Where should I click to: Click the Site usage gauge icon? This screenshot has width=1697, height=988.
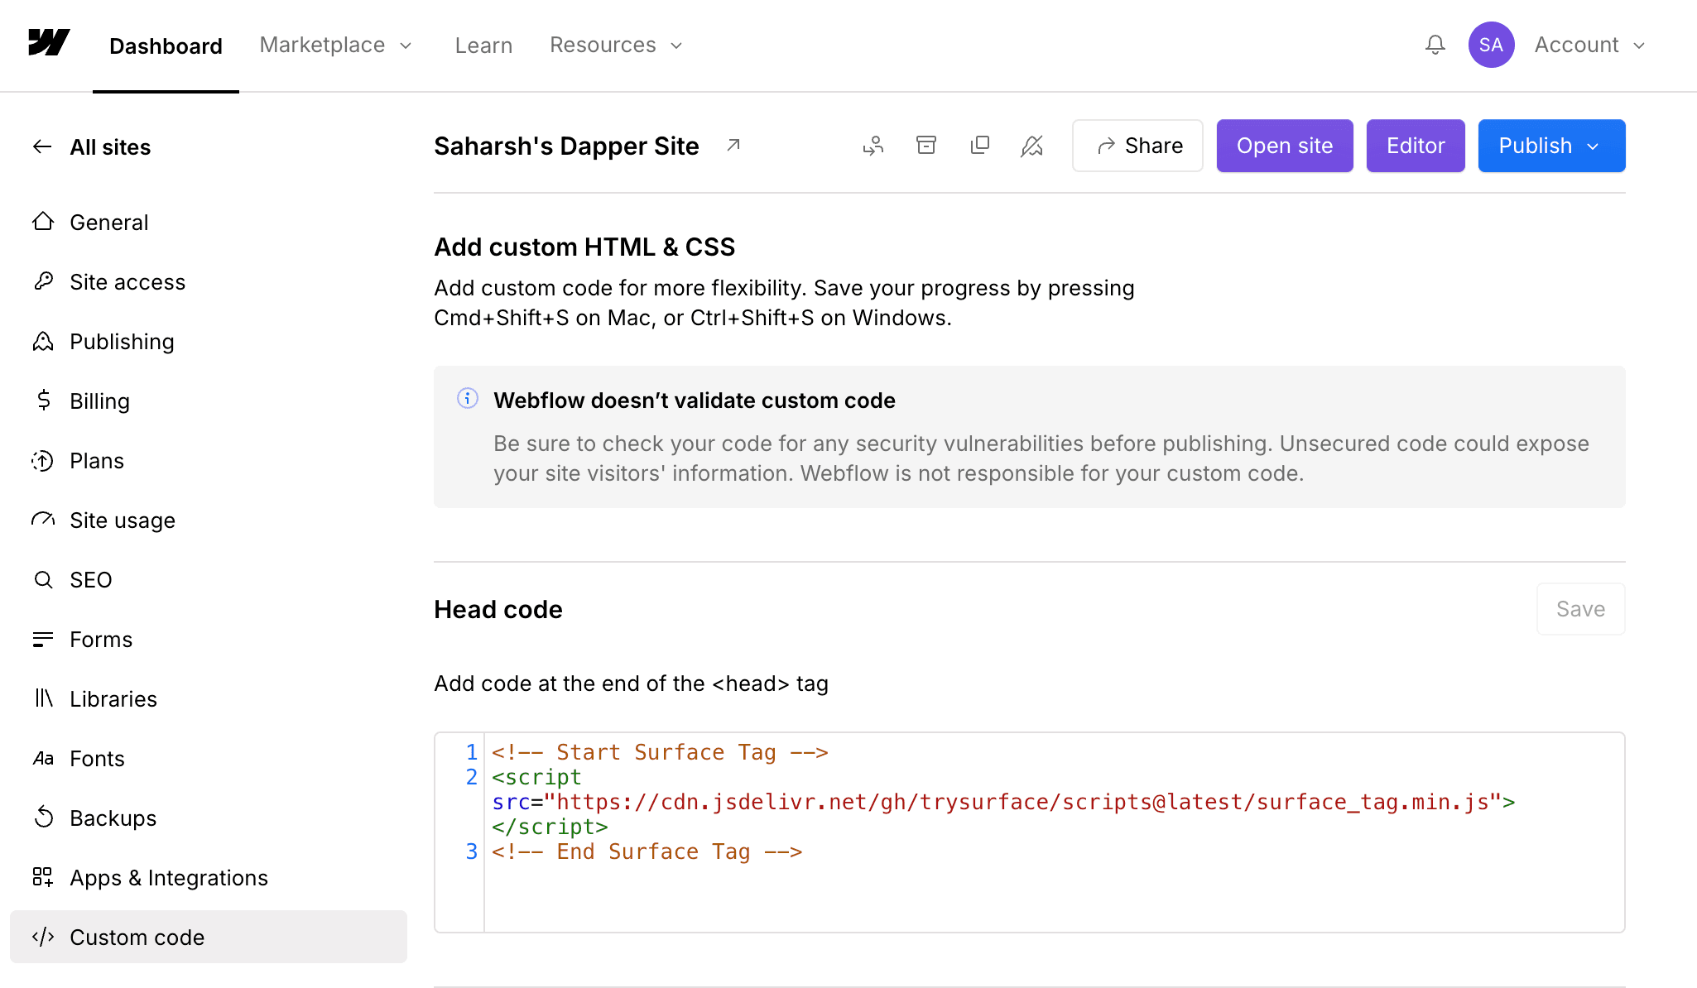pos(43,520)
